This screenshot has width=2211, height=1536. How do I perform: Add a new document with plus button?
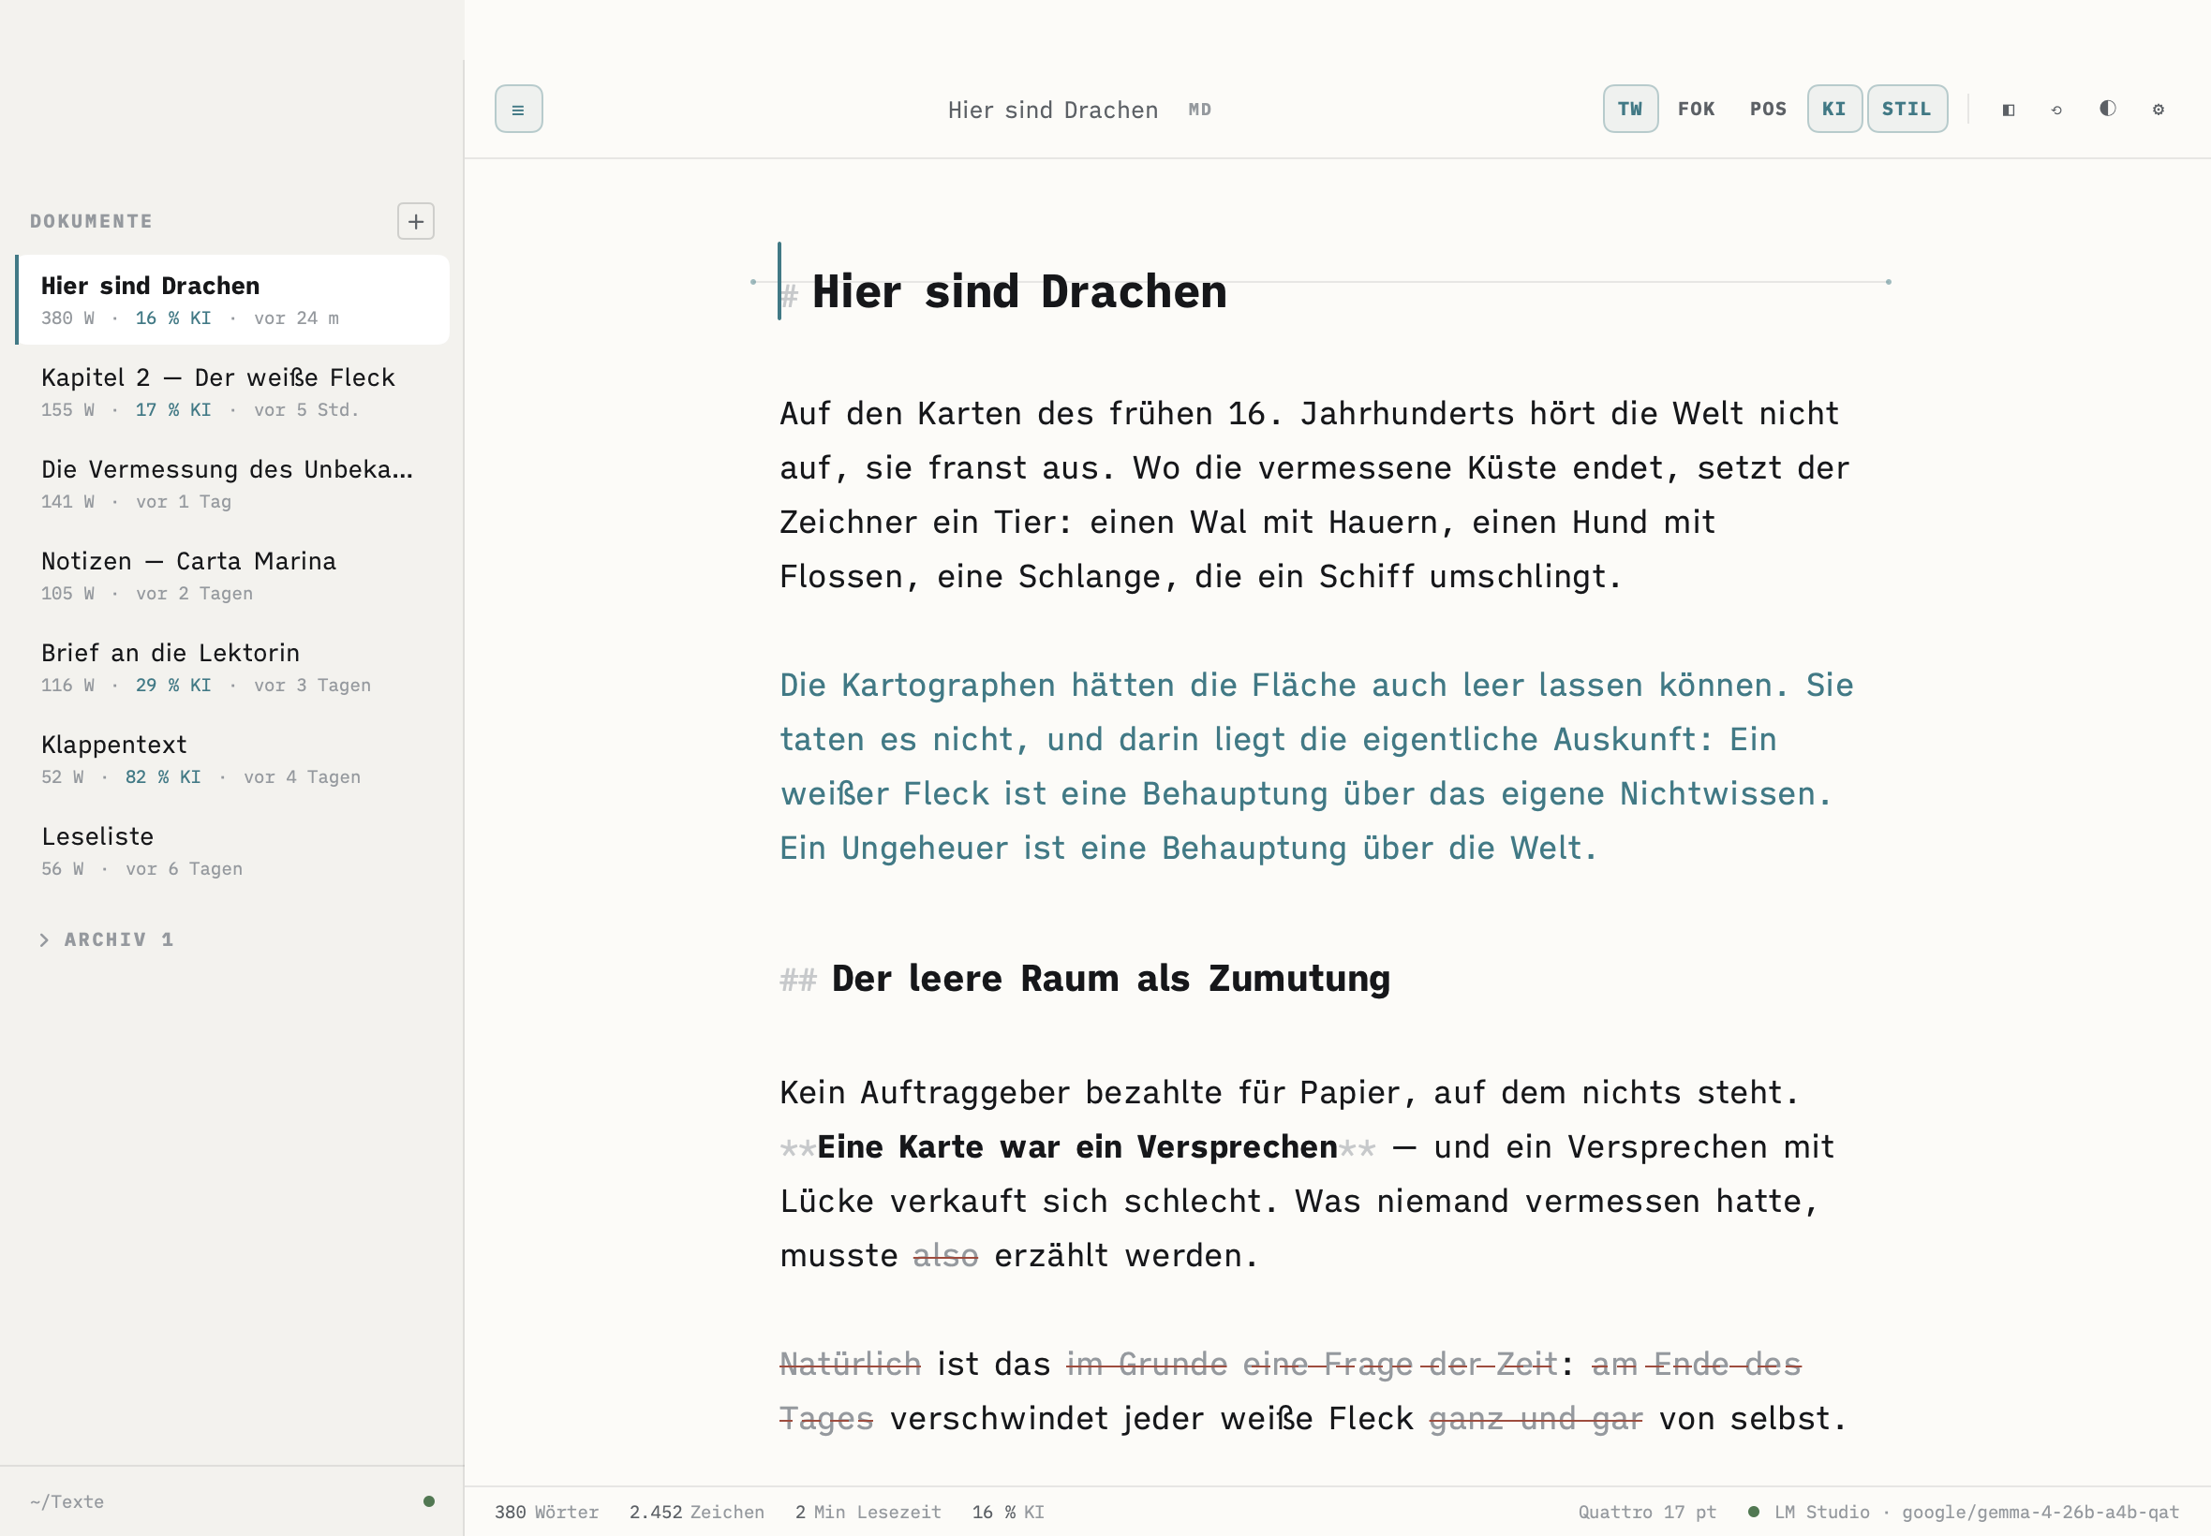[x=416, y=221]
